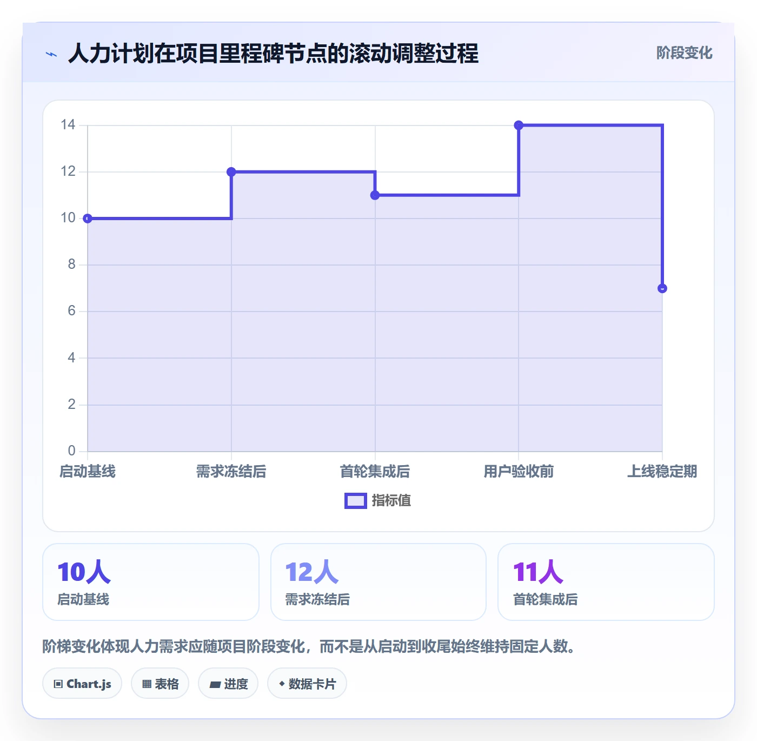The width and height of the screenshot is (757, 741).
Task: Select the 阶段变化 badge in the header
Action: (684, 53)
